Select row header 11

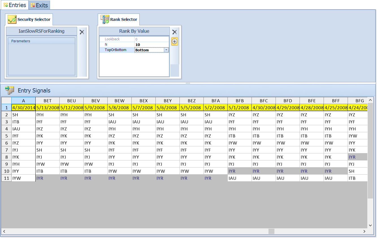[6, 178]
